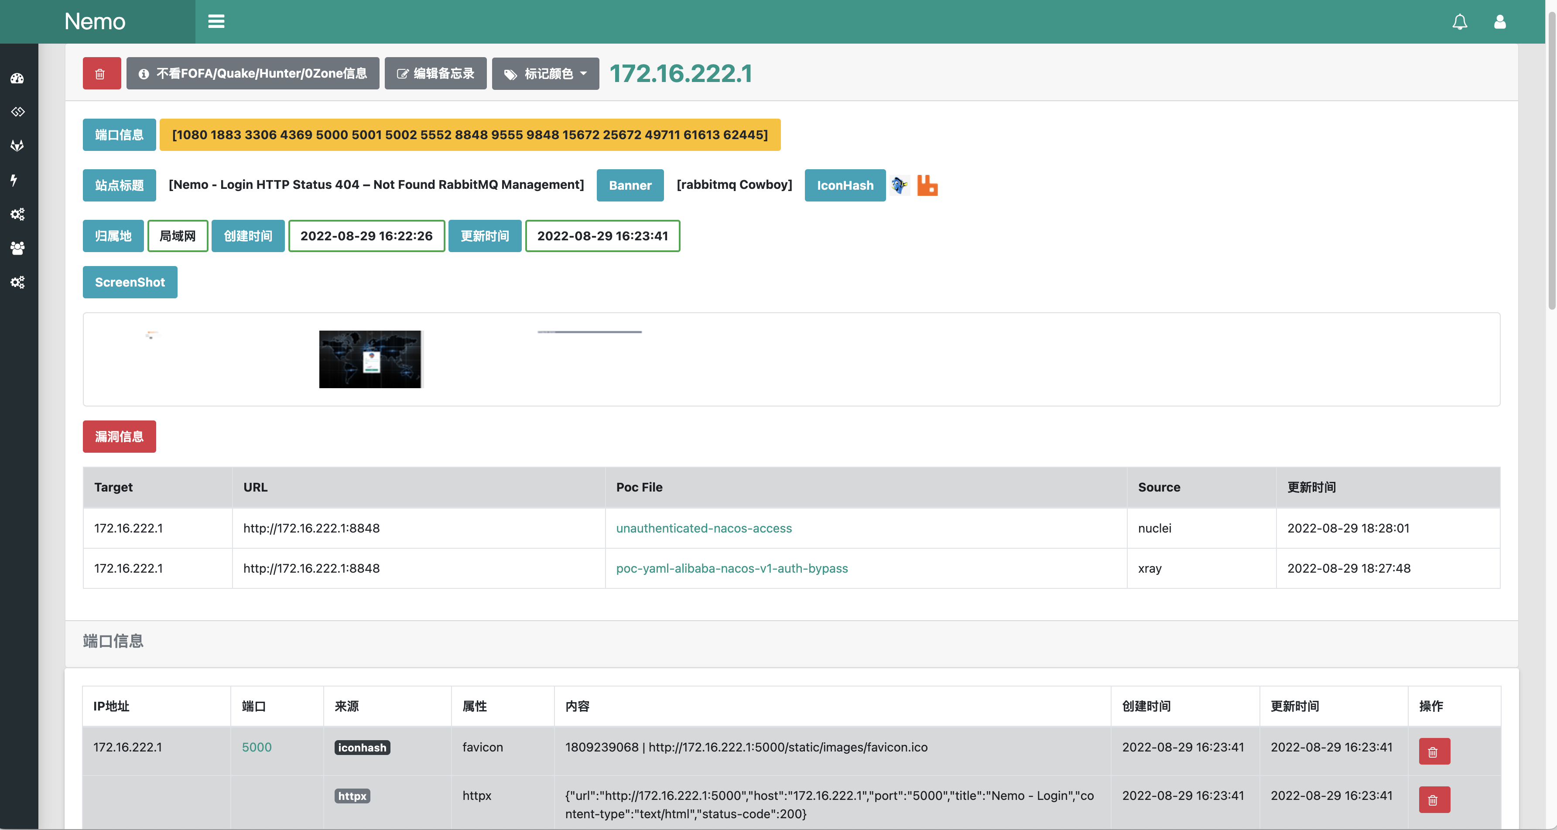1557x830 pixels.
Task: Open the notifications bell
Action: pos(1460,22)
